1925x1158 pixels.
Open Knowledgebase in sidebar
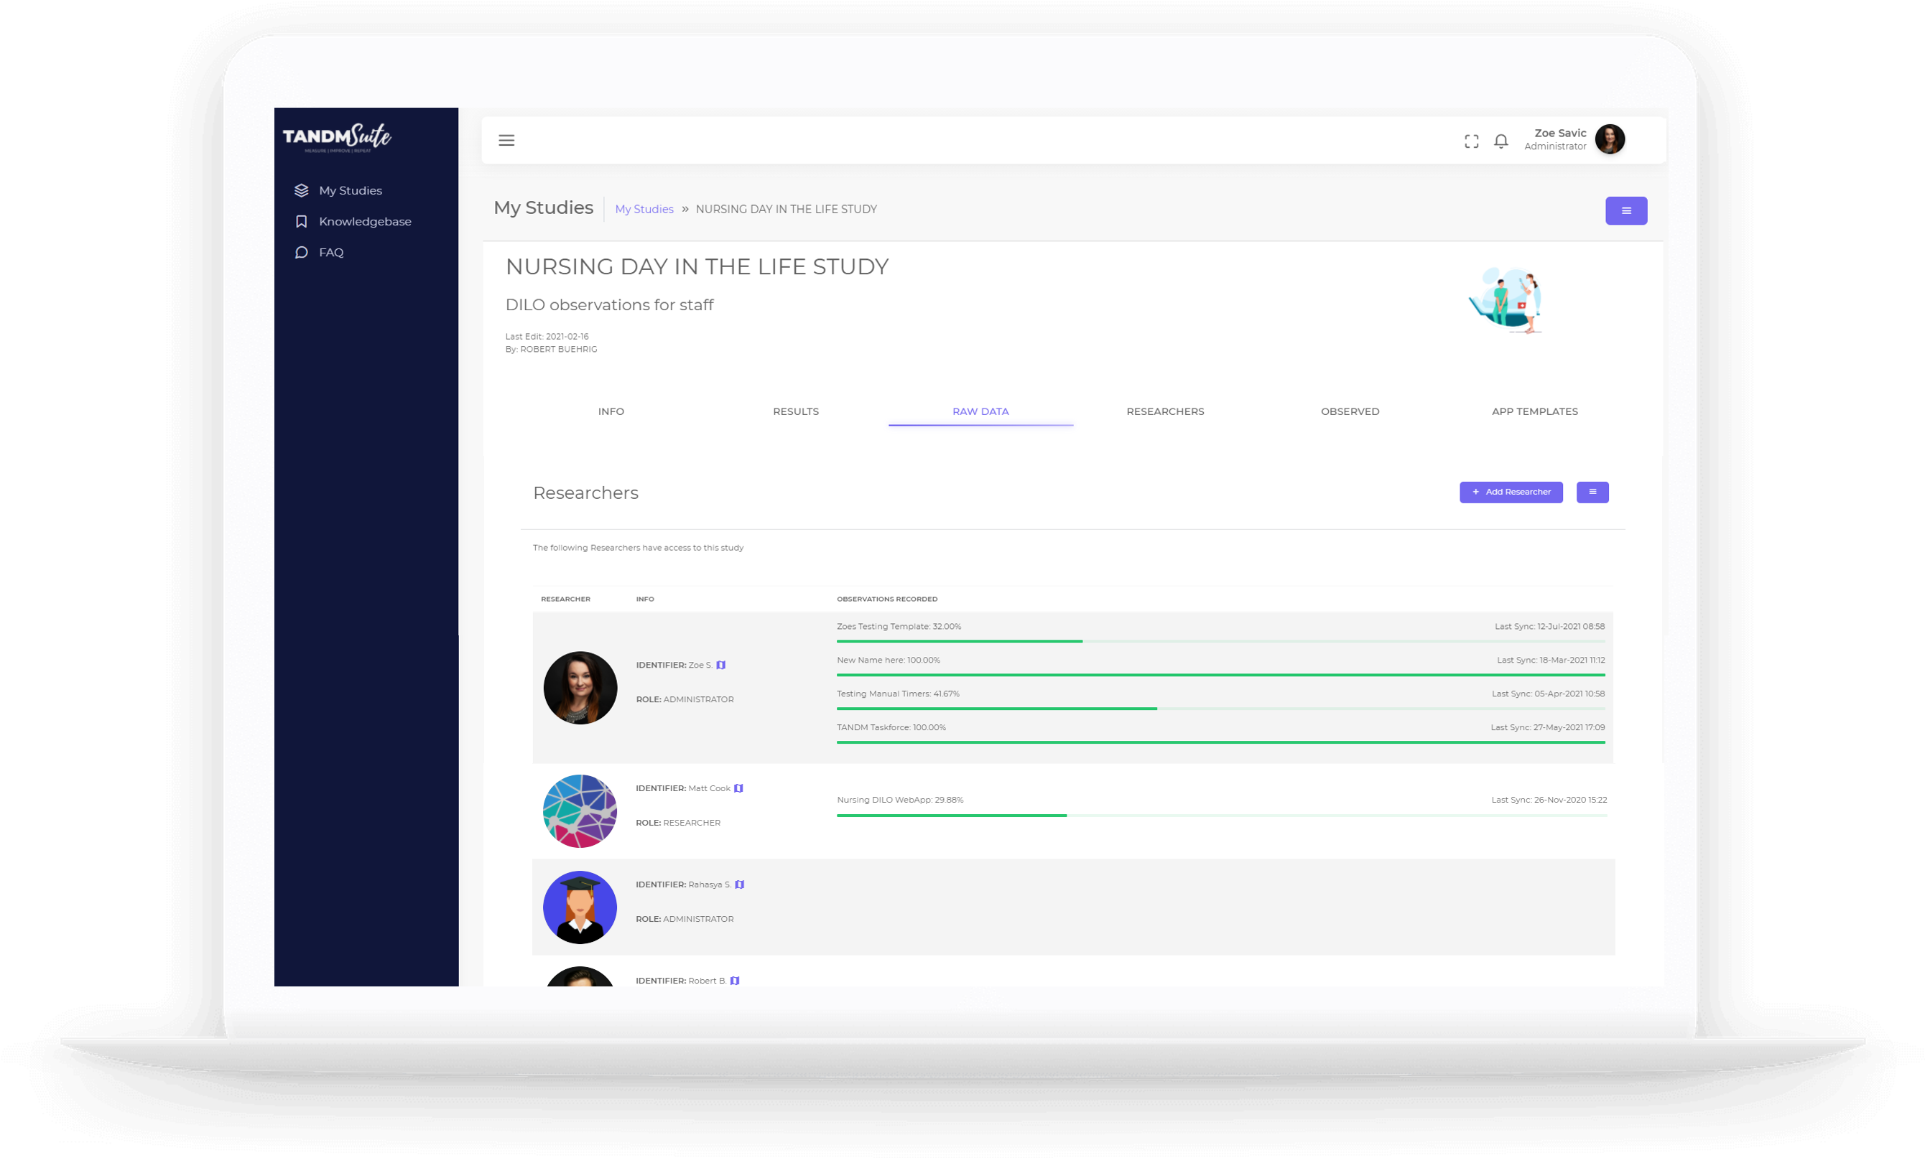pos(365,222)
